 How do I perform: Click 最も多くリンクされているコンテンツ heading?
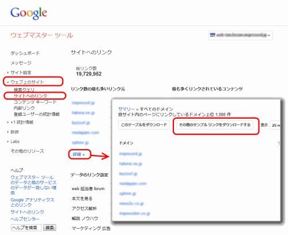point(207,89)
